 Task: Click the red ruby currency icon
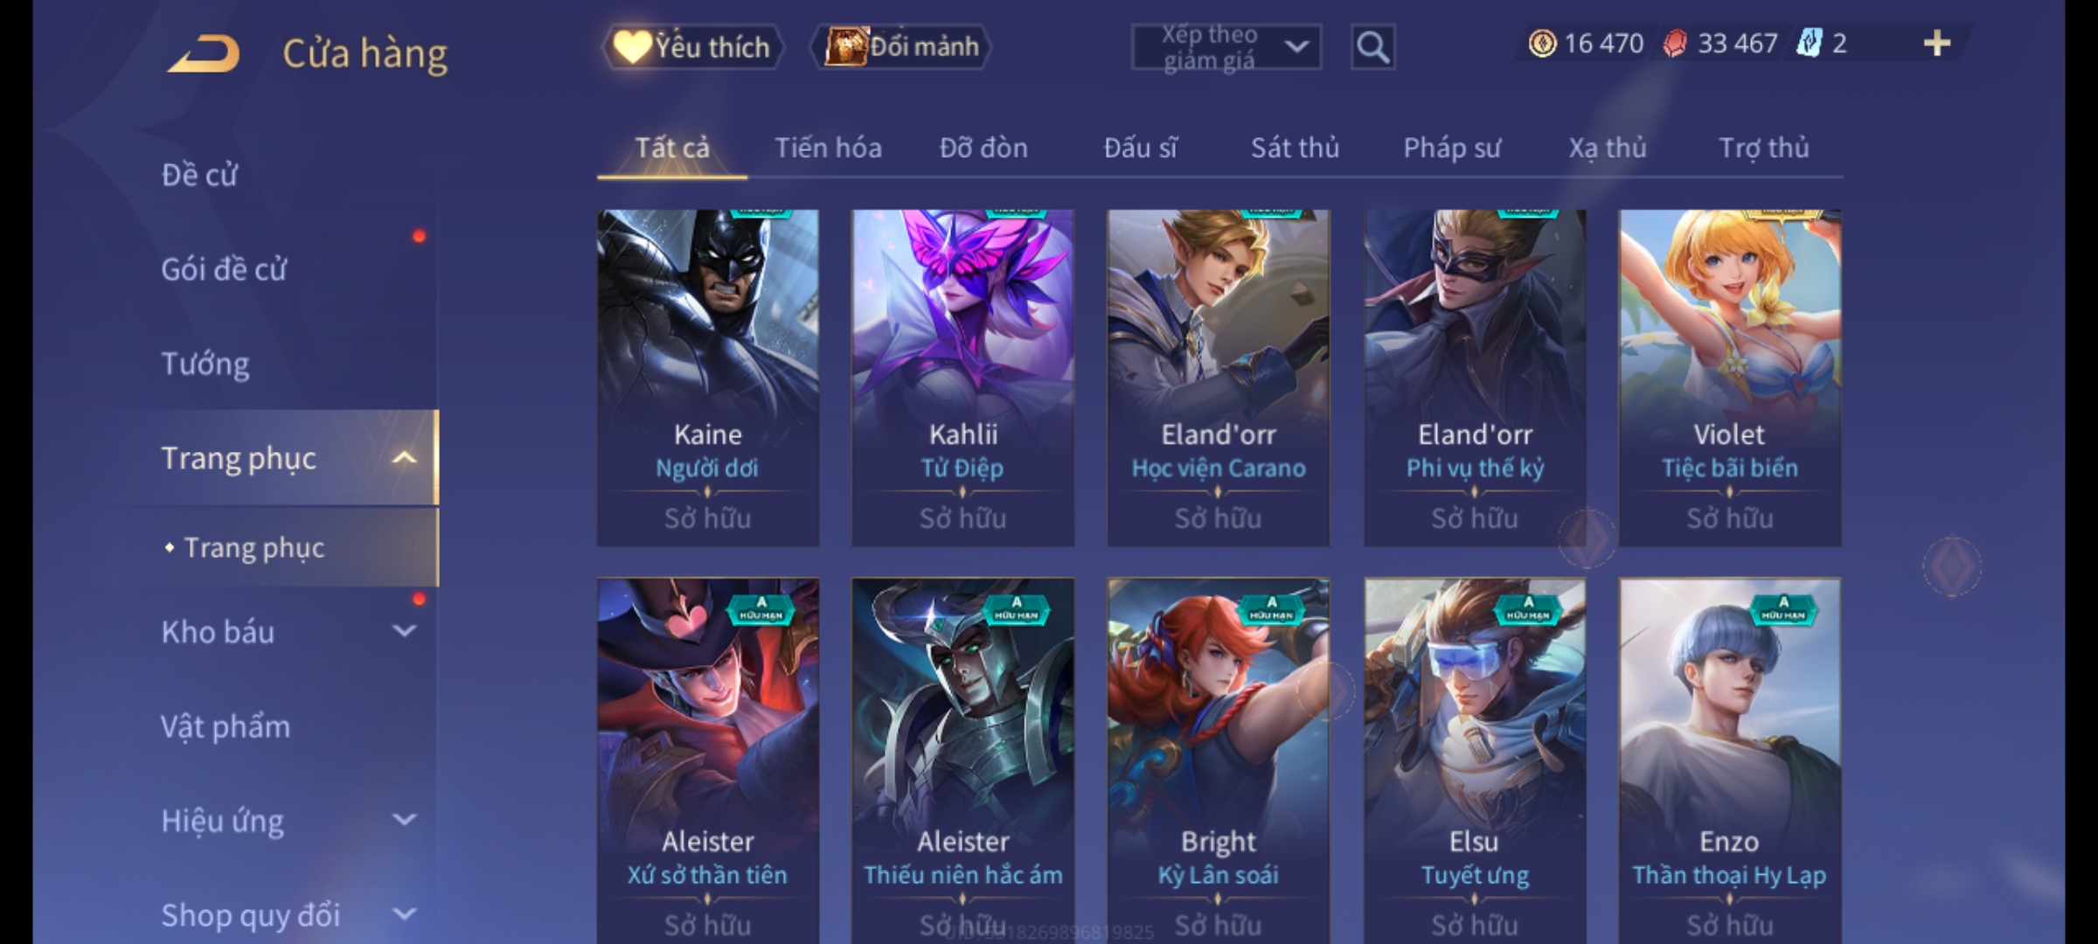tap(1675, 44)
